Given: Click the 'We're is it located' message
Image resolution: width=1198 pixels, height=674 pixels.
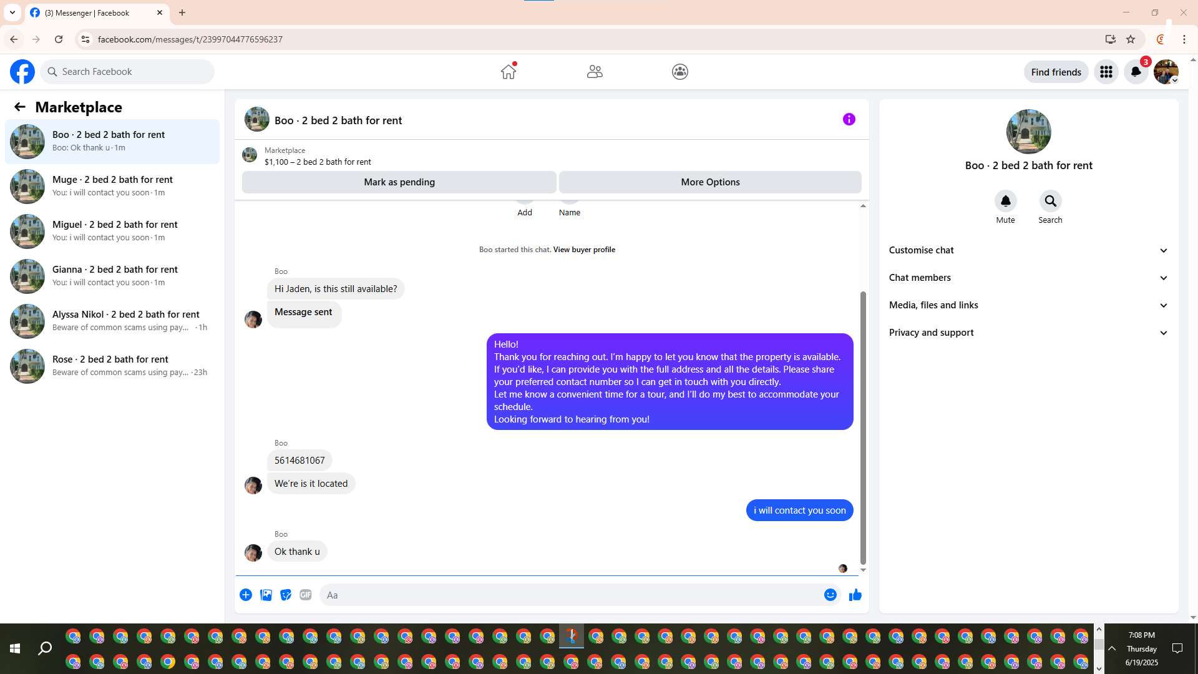Looking at the screenshot, I should point(311,484).
